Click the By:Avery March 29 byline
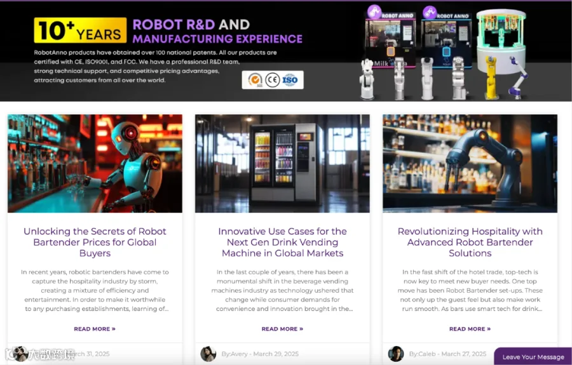Screen dimensions: 572x365 point(260,354)
